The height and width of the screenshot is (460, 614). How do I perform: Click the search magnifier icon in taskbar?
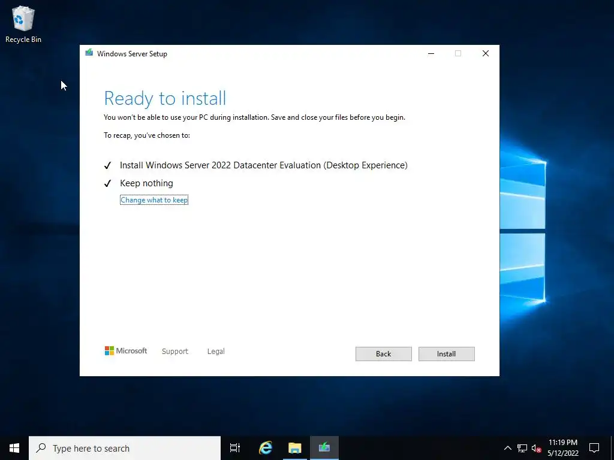click(41, 448)
